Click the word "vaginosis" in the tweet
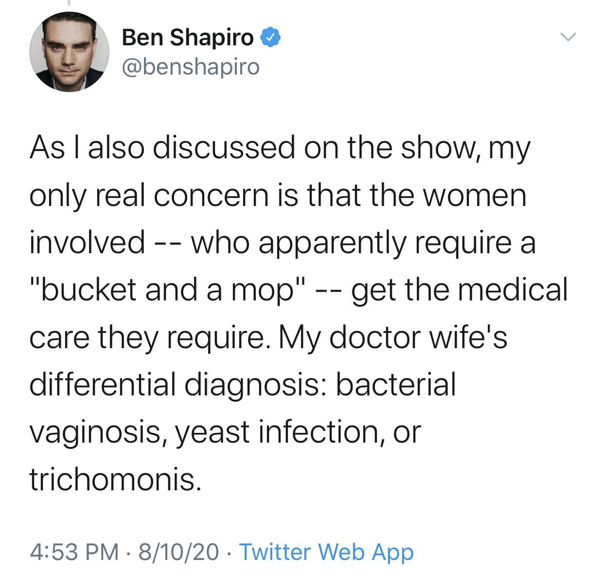Image resolution: width=604 pixels, height=577 pixels. pos(98,432)
